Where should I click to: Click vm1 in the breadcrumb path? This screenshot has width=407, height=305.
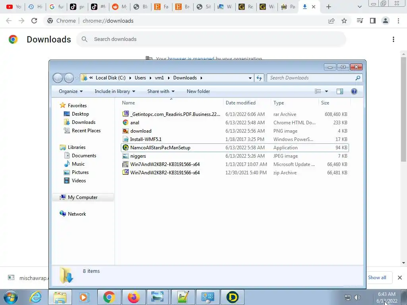tap(159, 78)
